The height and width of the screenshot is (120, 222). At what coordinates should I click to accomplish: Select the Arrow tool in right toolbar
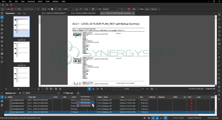pos(219,58)
